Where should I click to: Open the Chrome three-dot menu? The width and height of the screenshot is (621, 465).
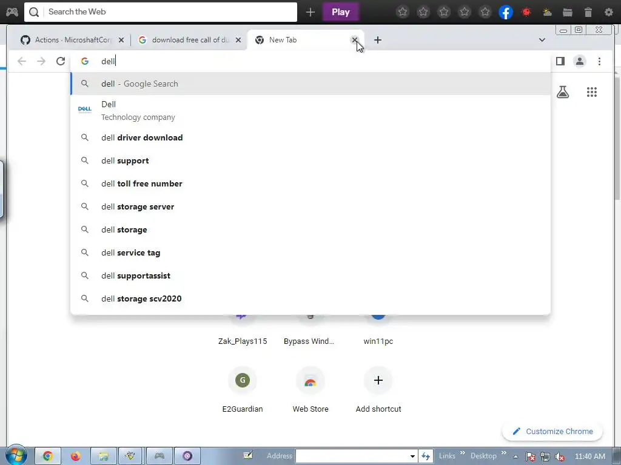(x=599, y=61)
